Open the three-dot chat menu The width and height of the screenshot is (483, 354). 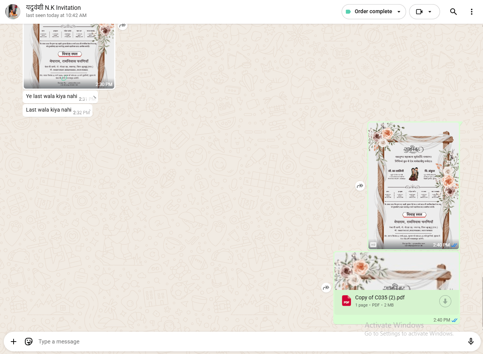tap(471, 12)
